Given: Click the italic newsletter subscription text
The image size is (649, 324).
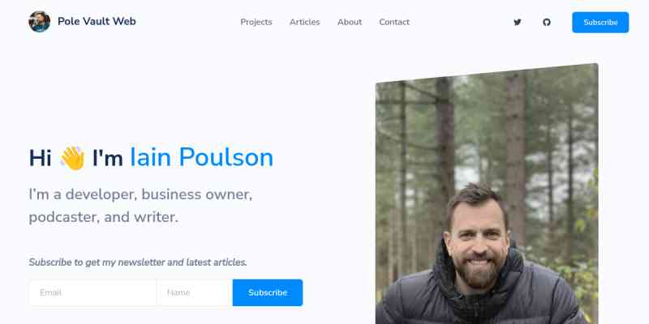Looking at the screenshot, I should [138, 262].
